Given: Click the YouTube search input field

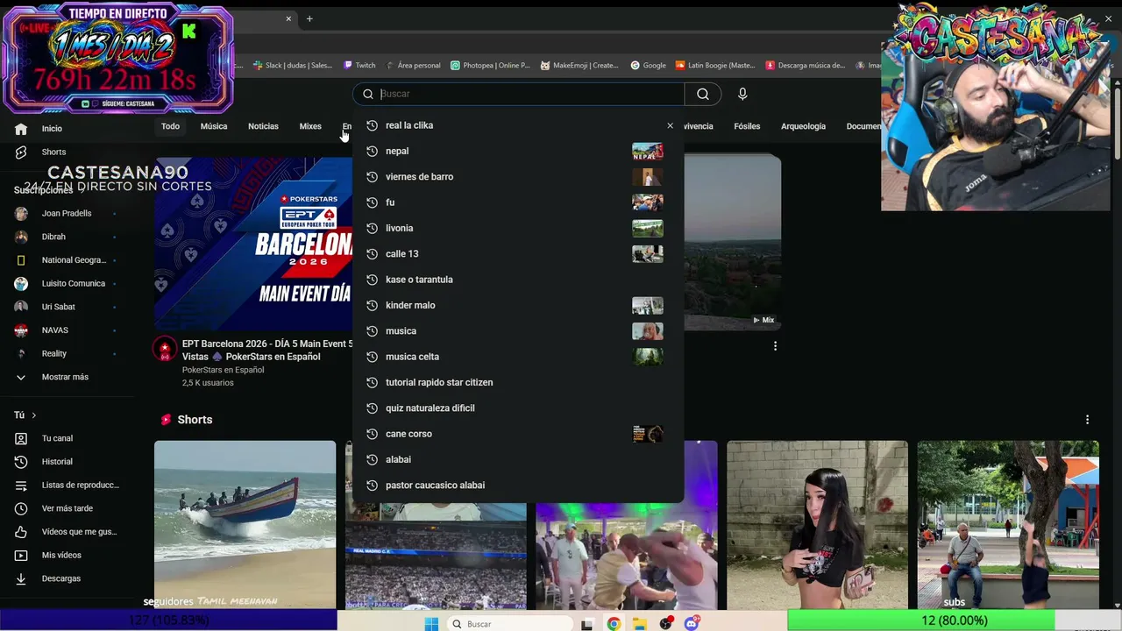Looking at the screenshot, I should (519, 94).
